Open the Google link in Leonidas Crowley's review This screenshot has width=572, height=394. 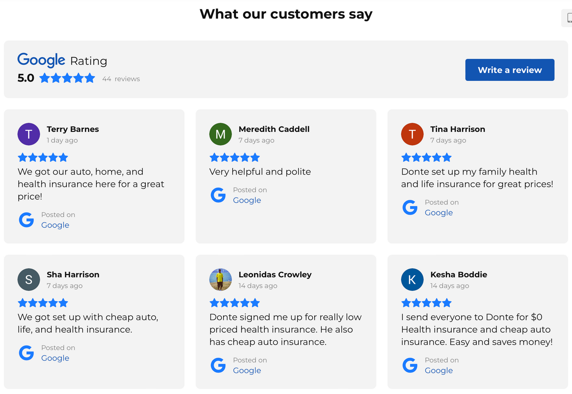click(x=247, y=370)
